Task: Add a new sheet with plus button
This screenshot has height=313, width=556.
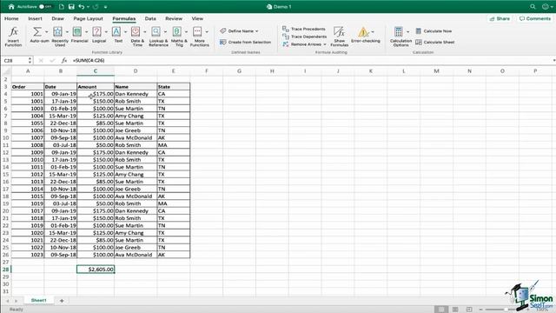Action: pos(62,301)
